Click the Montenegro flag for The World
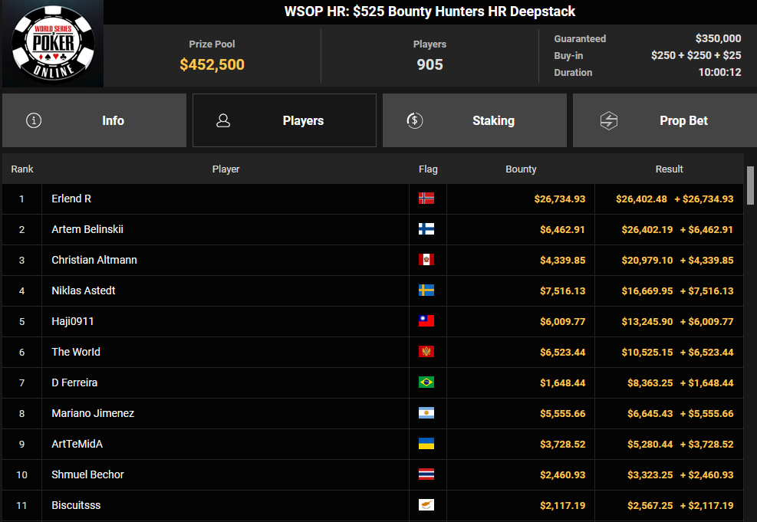This screenshot has height=522, width=757. pos(426,351)
